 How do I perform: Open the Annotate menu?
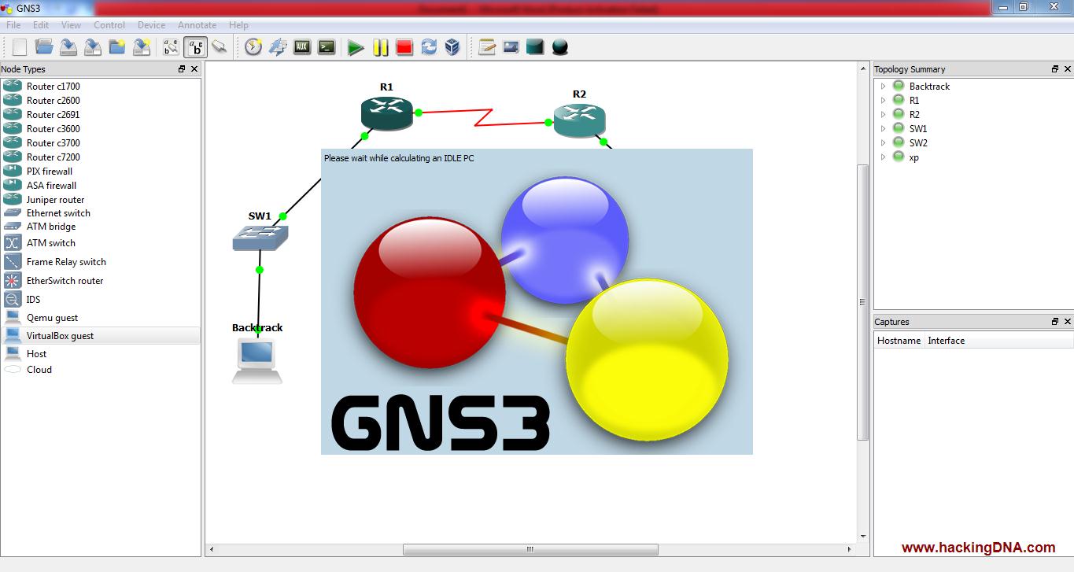pyautogui.click(x=197, y=25)
